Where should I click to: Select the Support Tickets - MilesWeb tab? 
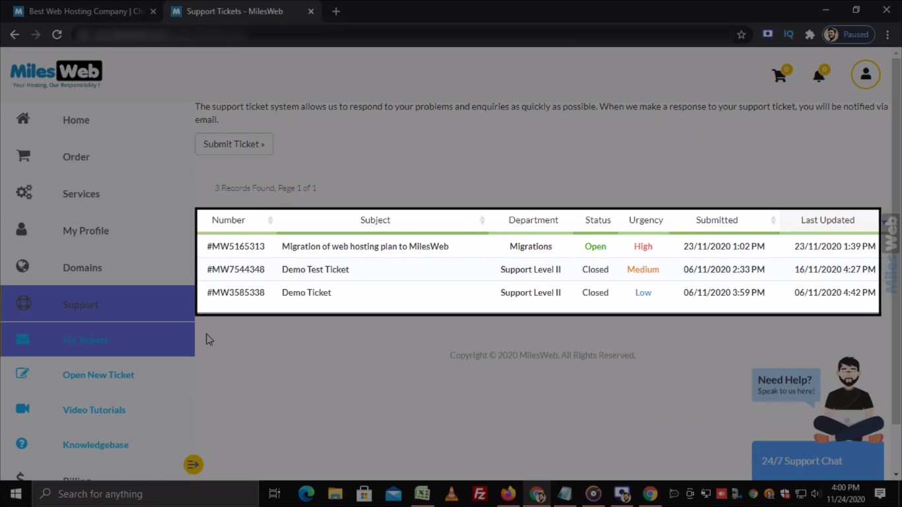click(x=242, y=11)
